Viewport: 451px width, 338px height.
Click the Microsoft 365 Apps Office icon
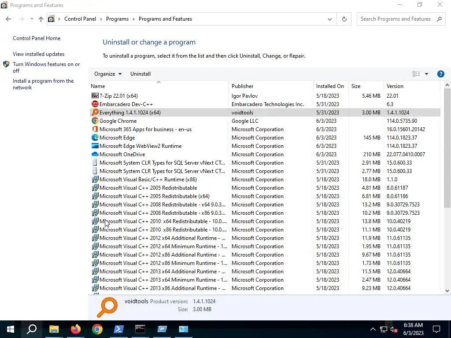(95, 129)
